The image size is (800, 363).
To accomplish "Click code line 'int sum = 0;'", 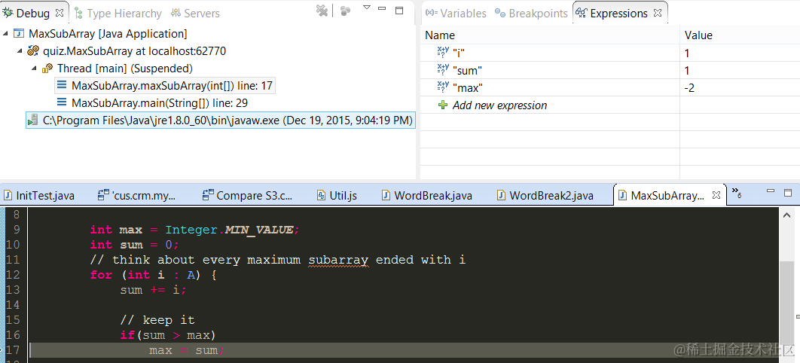I will point(135,245).
